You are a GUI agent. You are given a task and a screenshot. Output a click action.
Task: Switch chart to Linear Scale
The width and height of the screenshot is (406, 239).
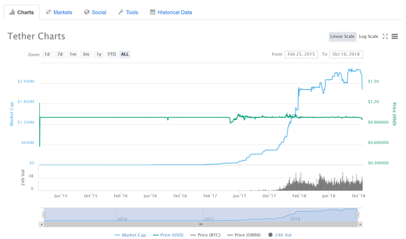point(343,37)
